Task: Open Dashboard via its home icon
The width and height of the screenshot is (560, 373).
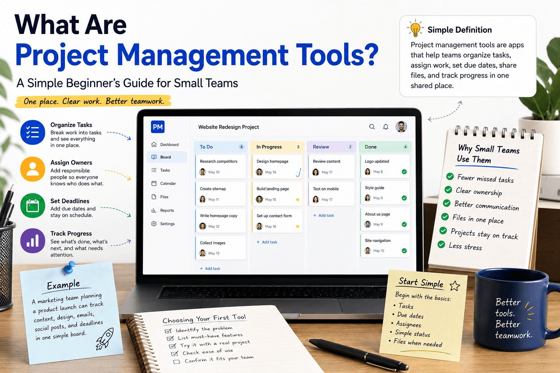Action: [154, 144]
